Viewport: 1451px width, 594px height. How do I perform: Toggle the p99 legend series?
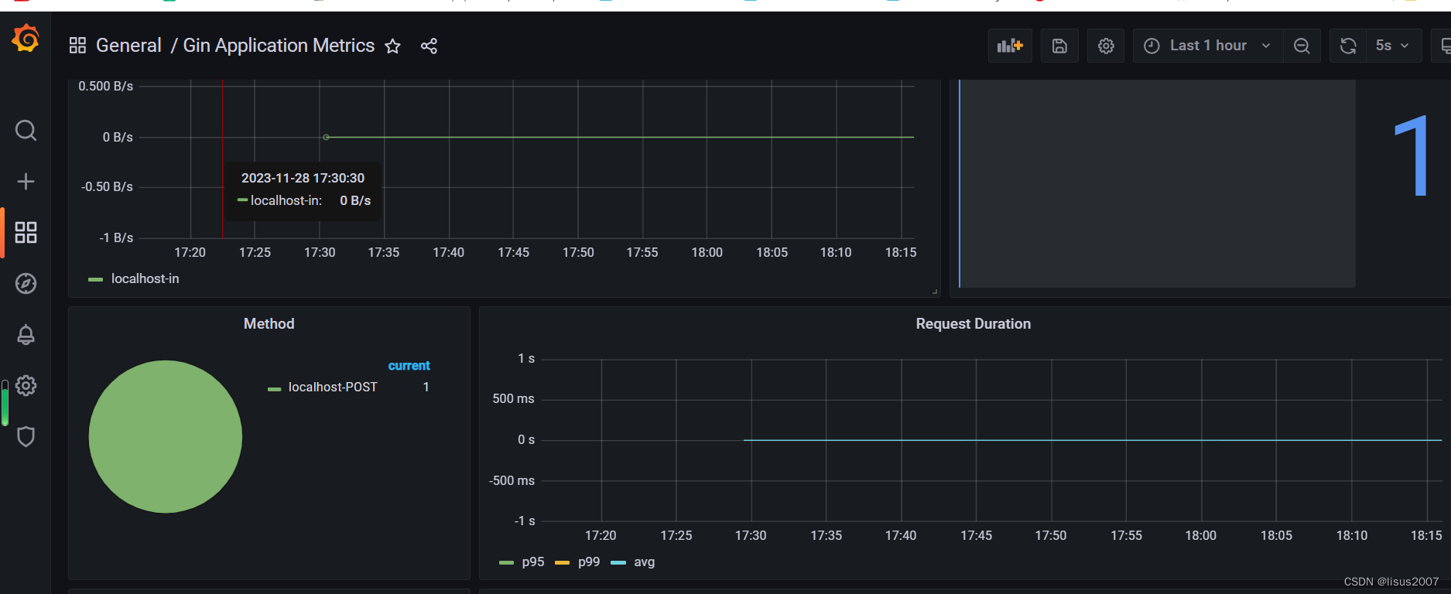coord(589,562)
